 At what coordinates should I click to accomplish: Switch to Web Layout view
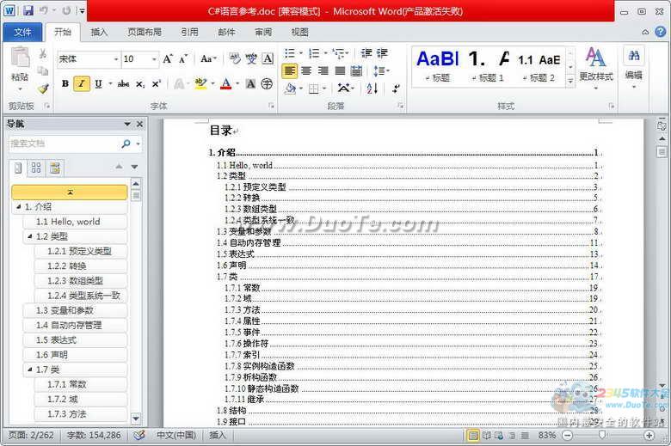pos(499,436)
